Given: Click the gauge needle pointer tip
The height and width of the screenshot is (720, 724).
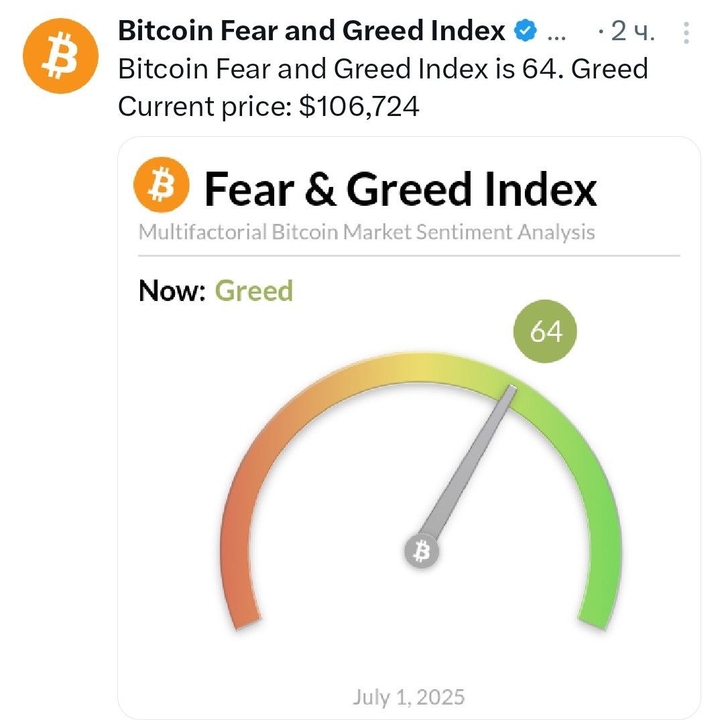Looking at the screenshot, I should pos(512,389).
